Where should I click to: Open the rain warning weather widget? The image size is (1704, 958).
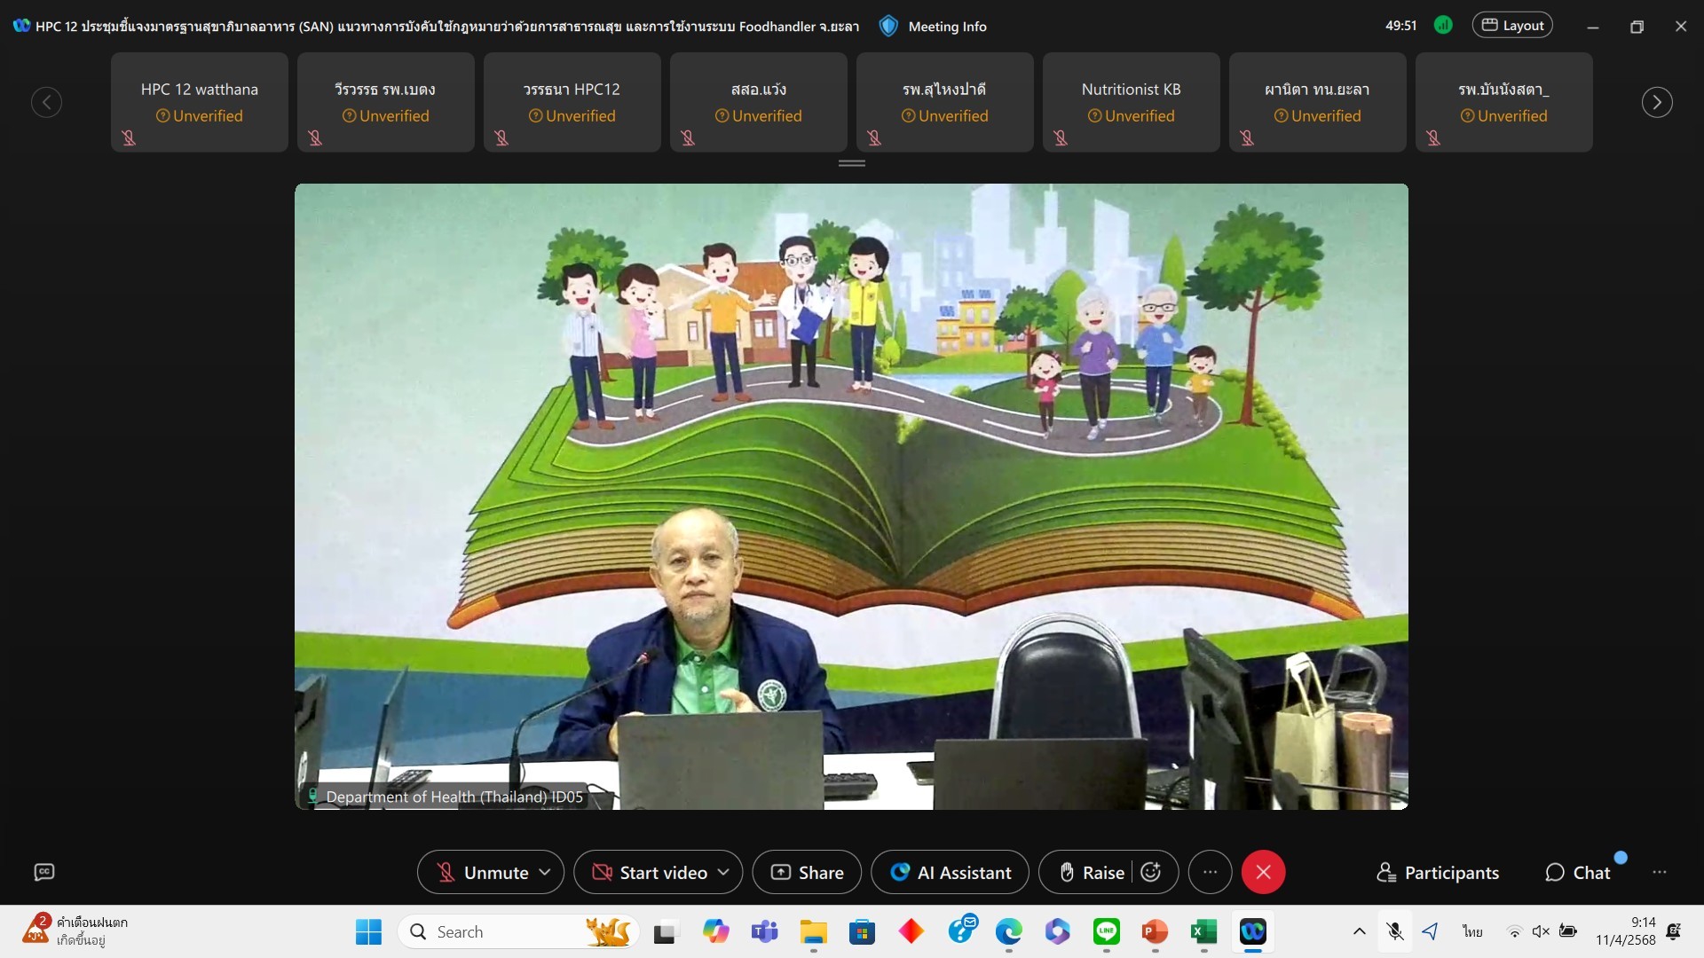[x=75, y=931]
